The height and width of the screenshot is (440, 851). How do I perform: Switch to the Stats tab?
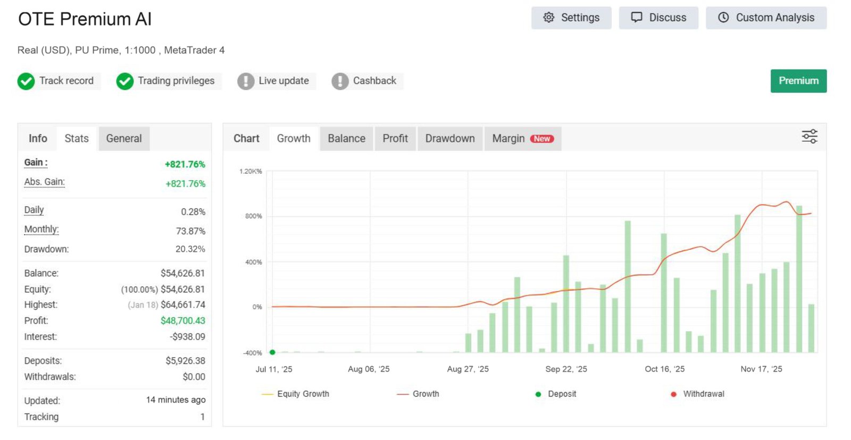tap(77, 139)
